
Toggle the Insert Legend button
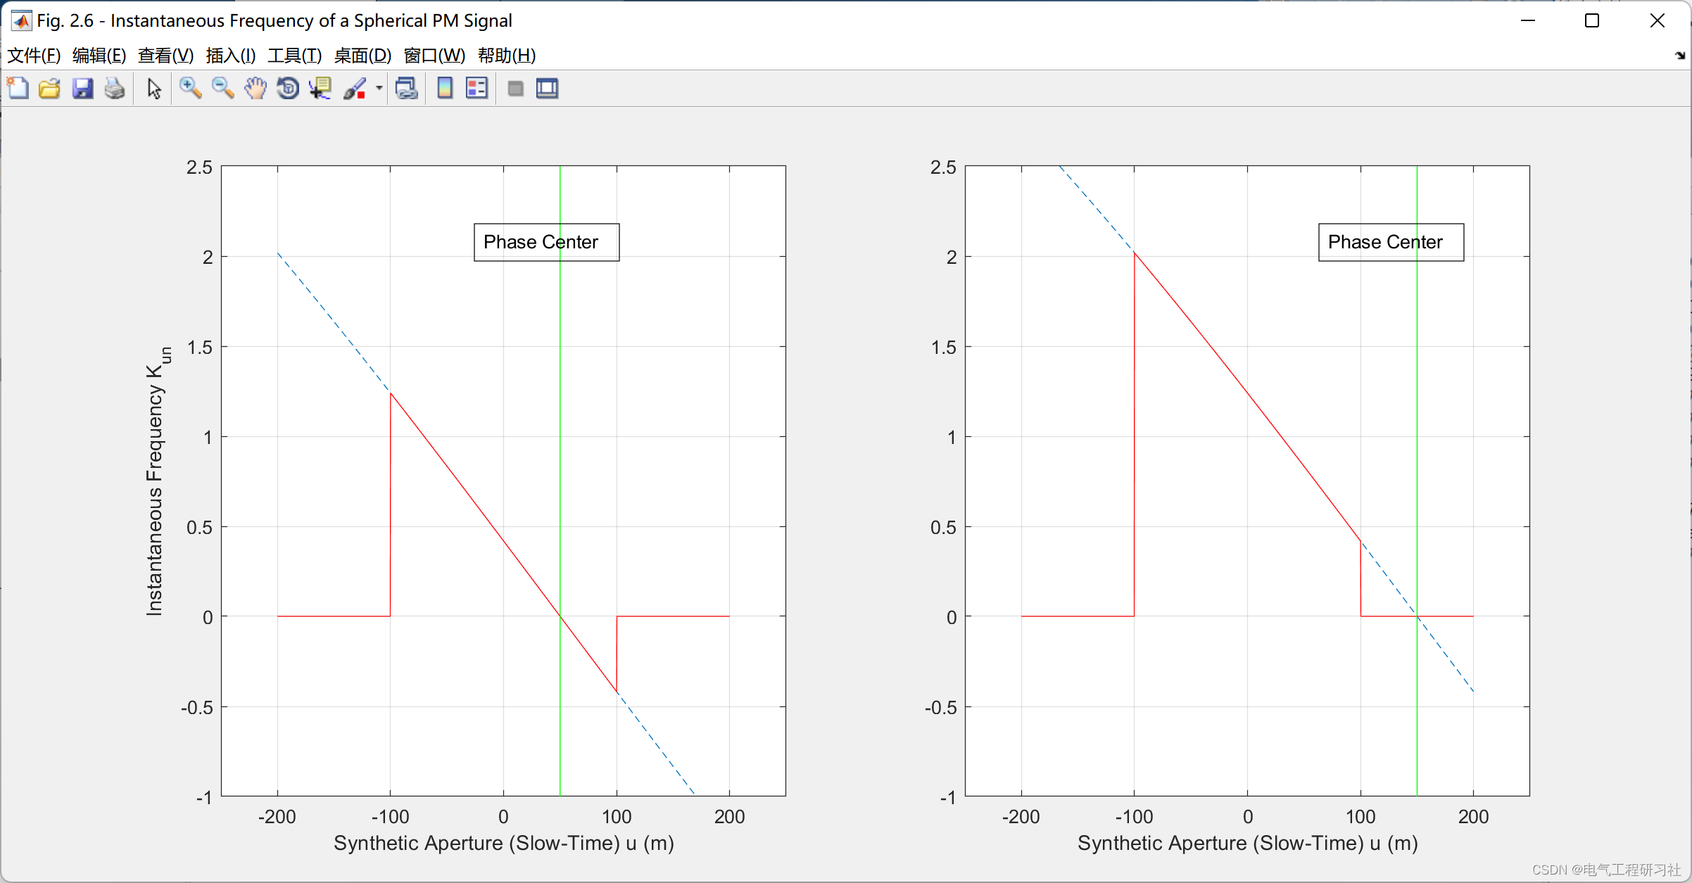[476, 89]
